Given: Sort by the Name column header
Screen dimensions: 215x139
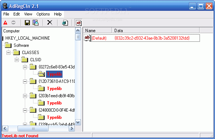Looking at the screenshot, I should (97, 30).
